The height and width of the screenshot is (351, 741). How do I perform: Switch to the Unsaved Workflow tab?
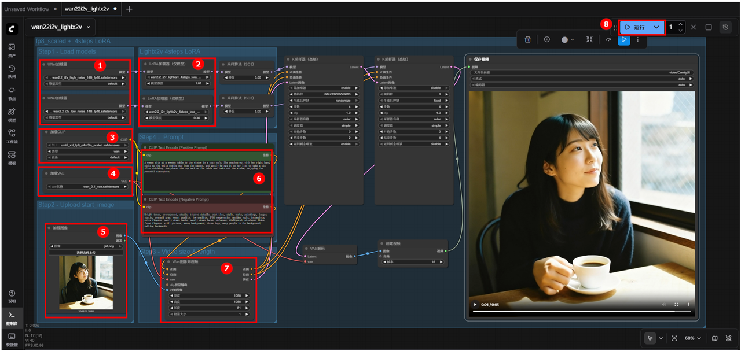[x=27, y=9]
